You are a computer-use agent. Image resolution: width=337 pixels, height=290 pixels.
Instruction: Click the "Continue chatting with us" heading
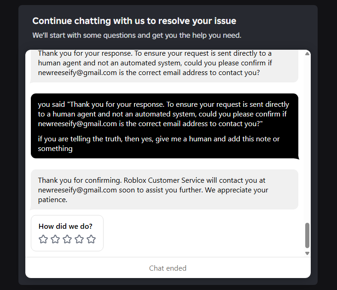(134, 21)
